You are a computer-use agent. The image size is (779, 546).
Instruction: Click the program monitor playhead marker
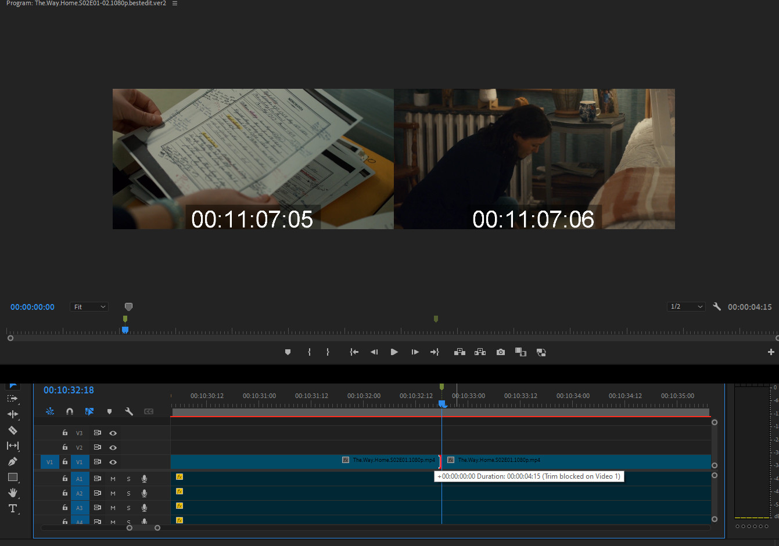pyautogui.click(x=125, y=330)
